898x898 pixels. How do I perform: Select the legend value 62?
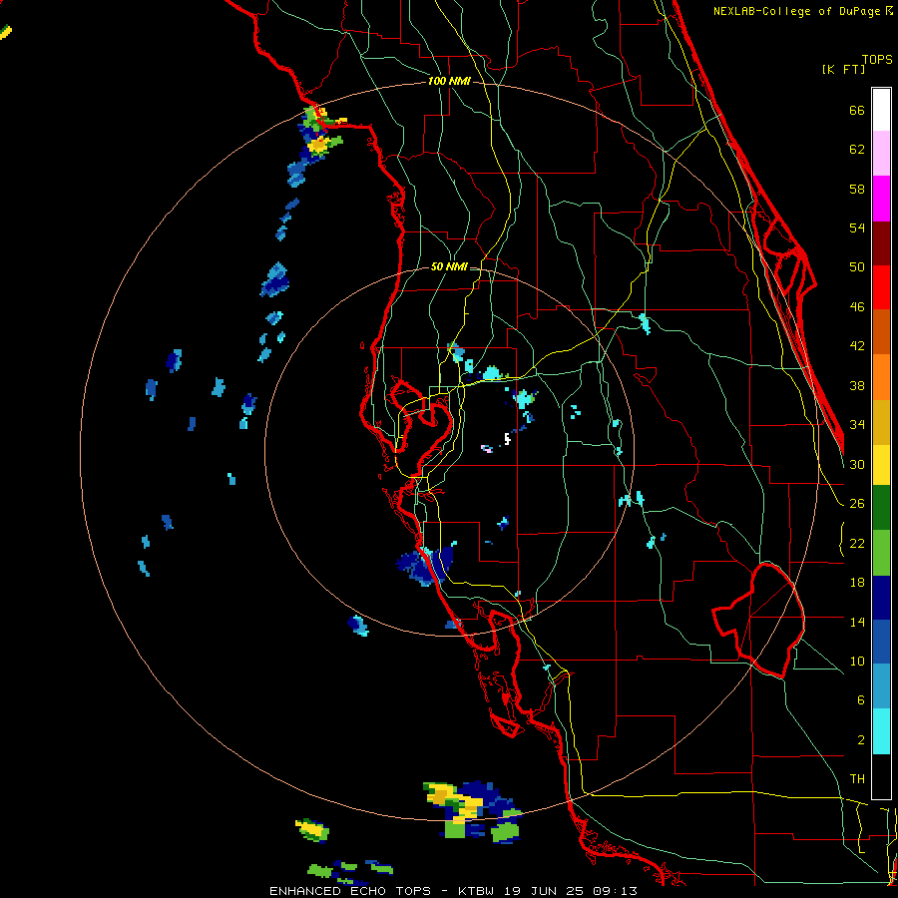[857, 149]
